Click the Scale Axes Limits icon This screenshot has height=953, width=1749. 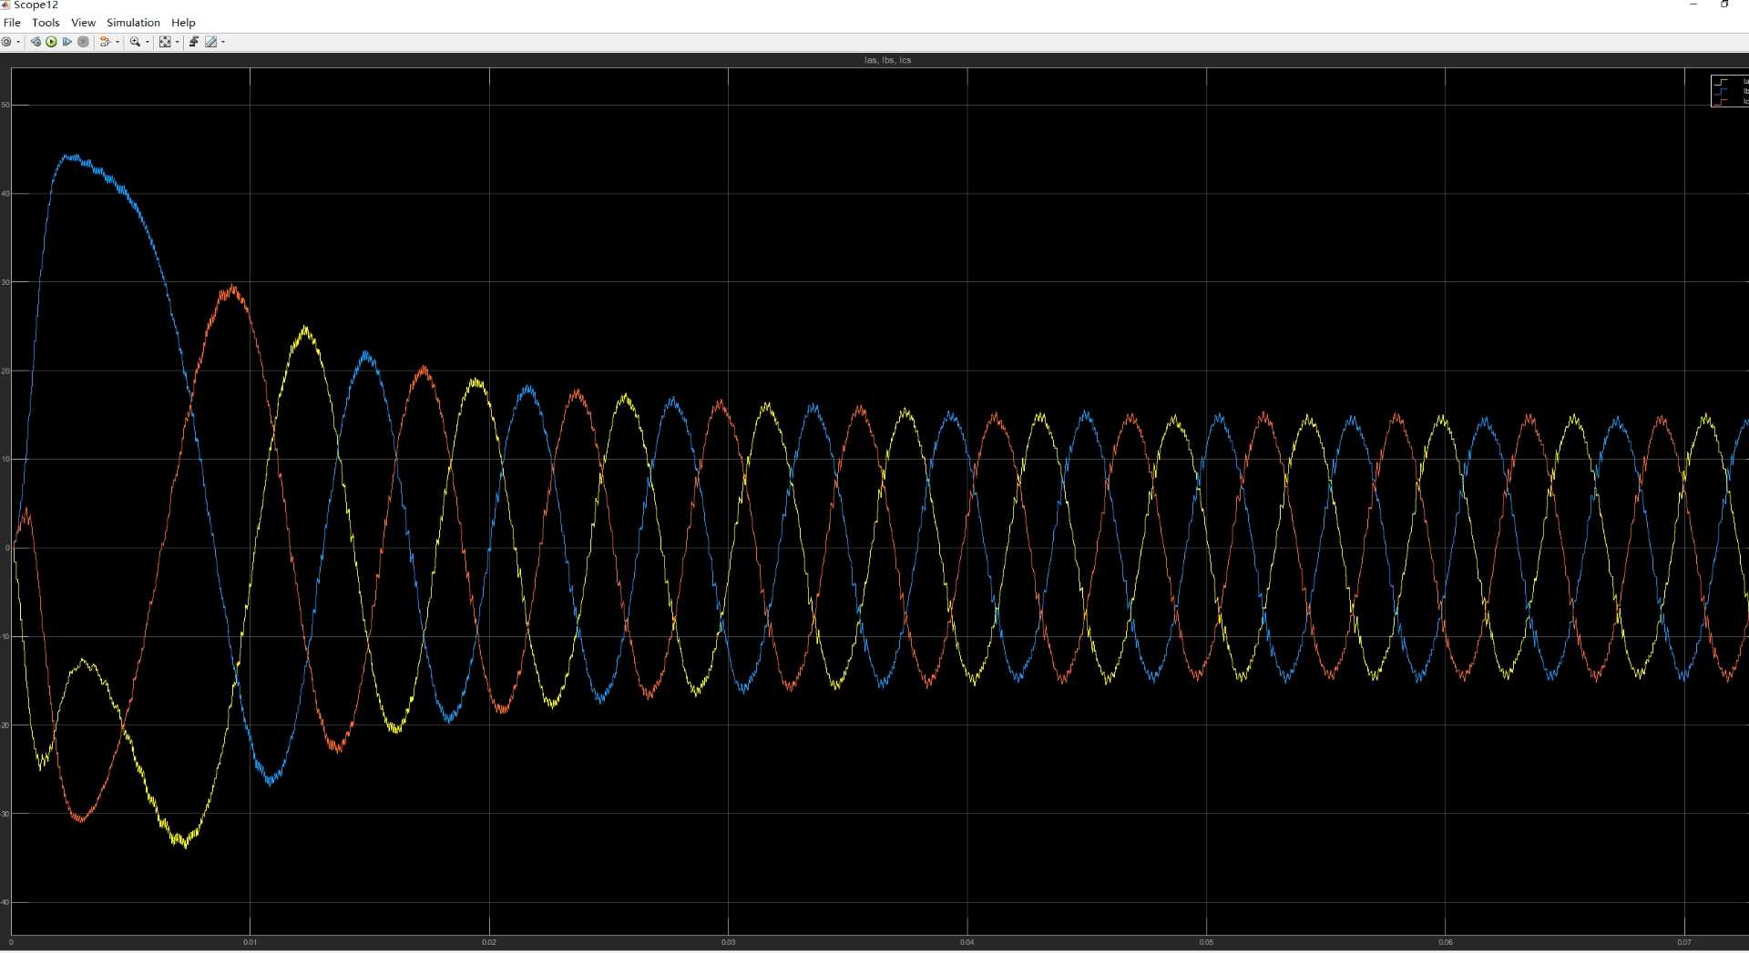coord(165,42)
